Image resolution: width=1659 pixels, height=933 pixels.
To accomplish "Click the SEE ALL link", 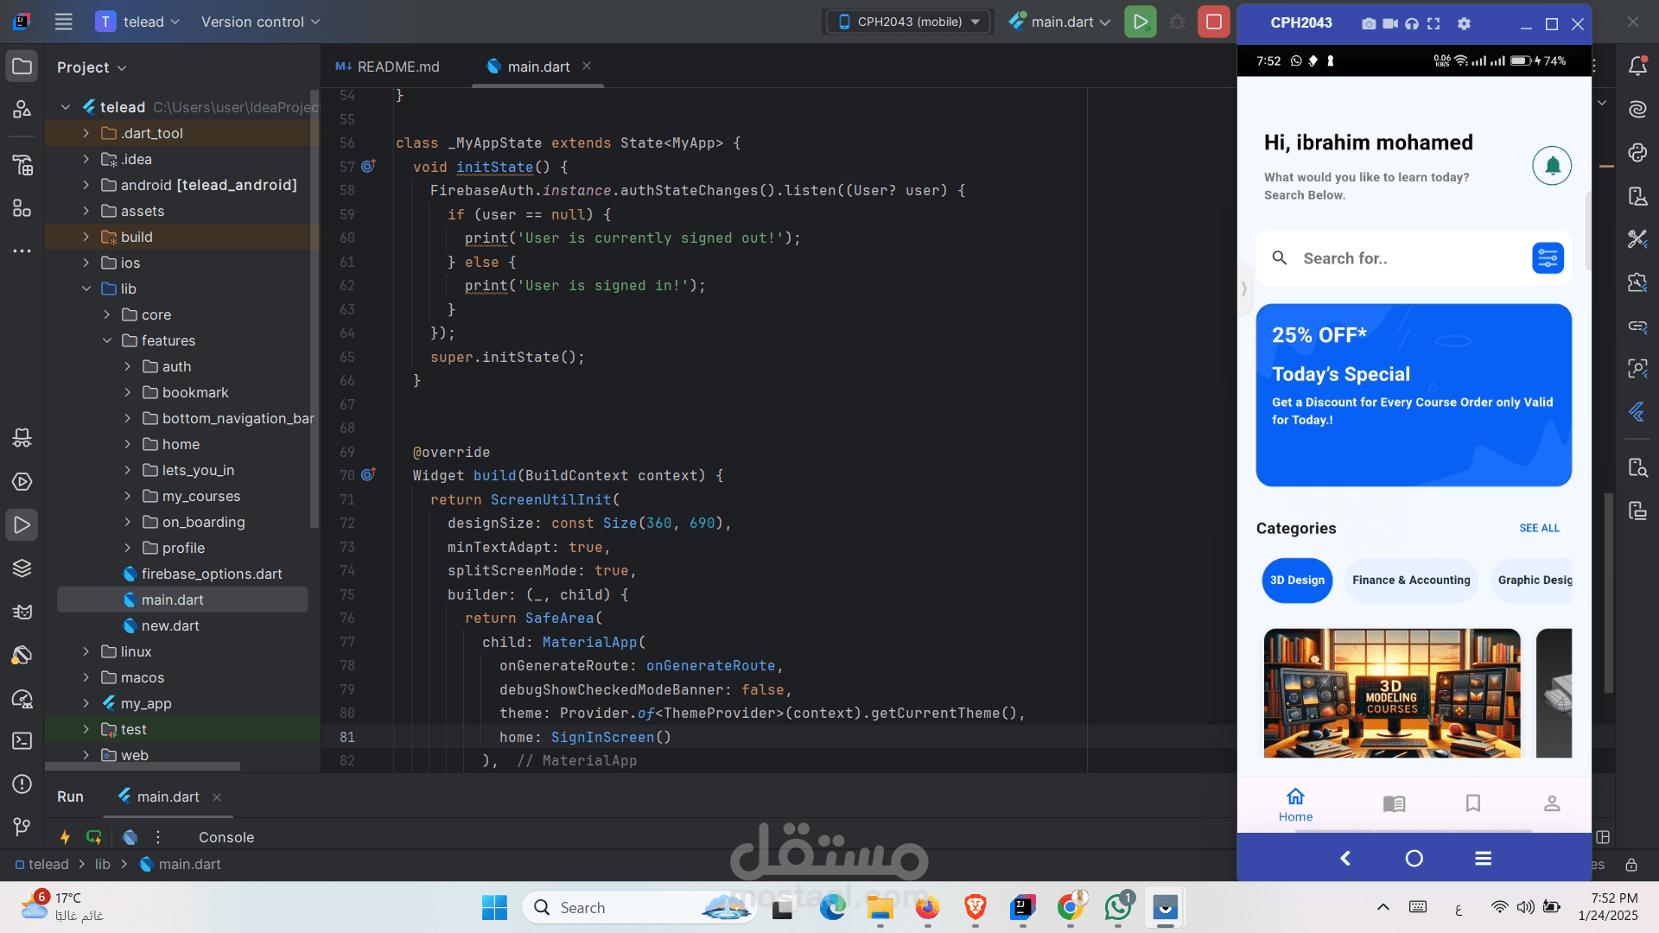I will (1539, 528).
